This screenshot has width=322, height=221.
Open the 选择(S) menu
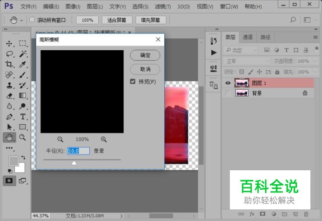[x=140, y=7]
